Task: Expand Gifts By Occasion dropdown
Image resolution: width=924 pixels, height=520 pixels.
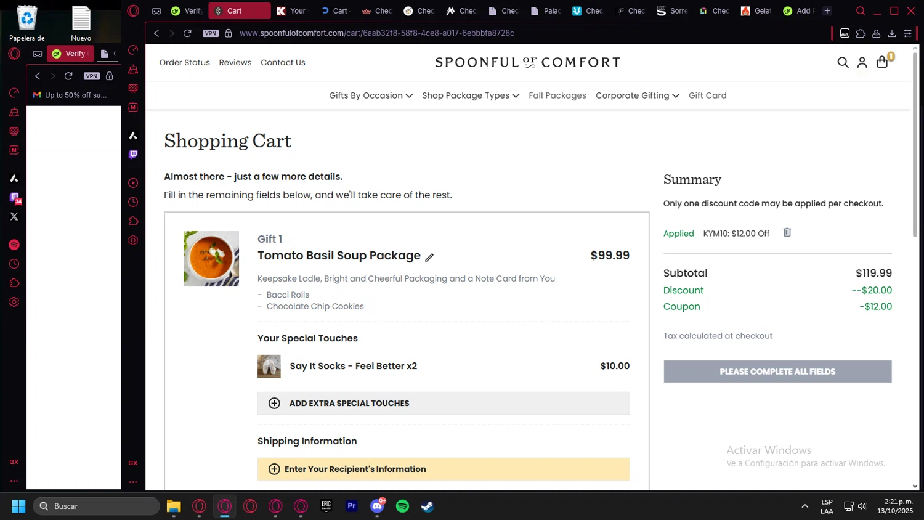Action: [371, 95]
